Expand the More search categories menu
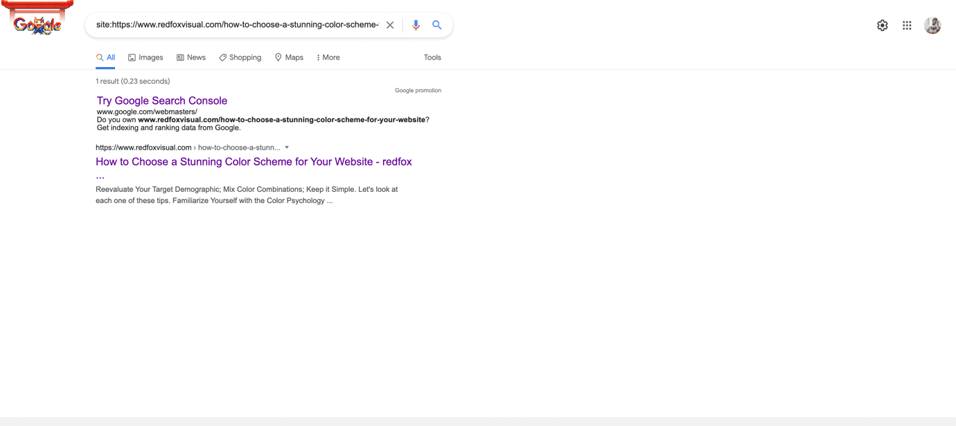 pos(328,57)
